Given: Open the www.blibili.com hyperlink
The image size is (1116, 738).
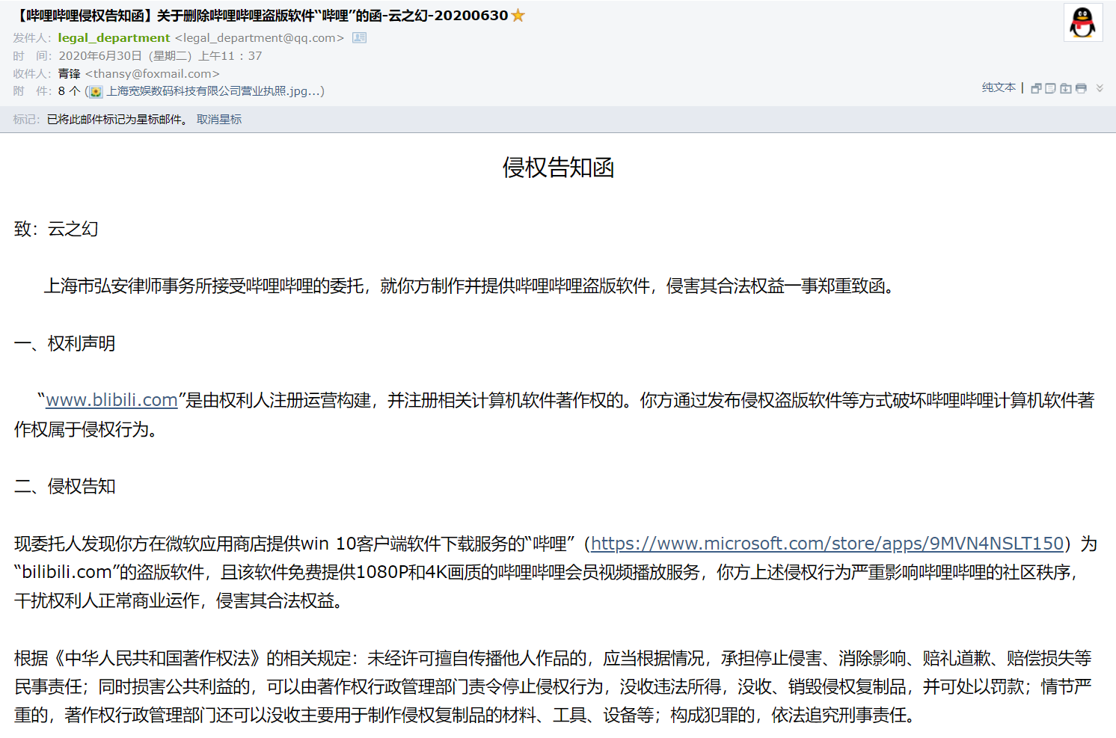Looking at the screenshot, I should [x=111, y=400].
